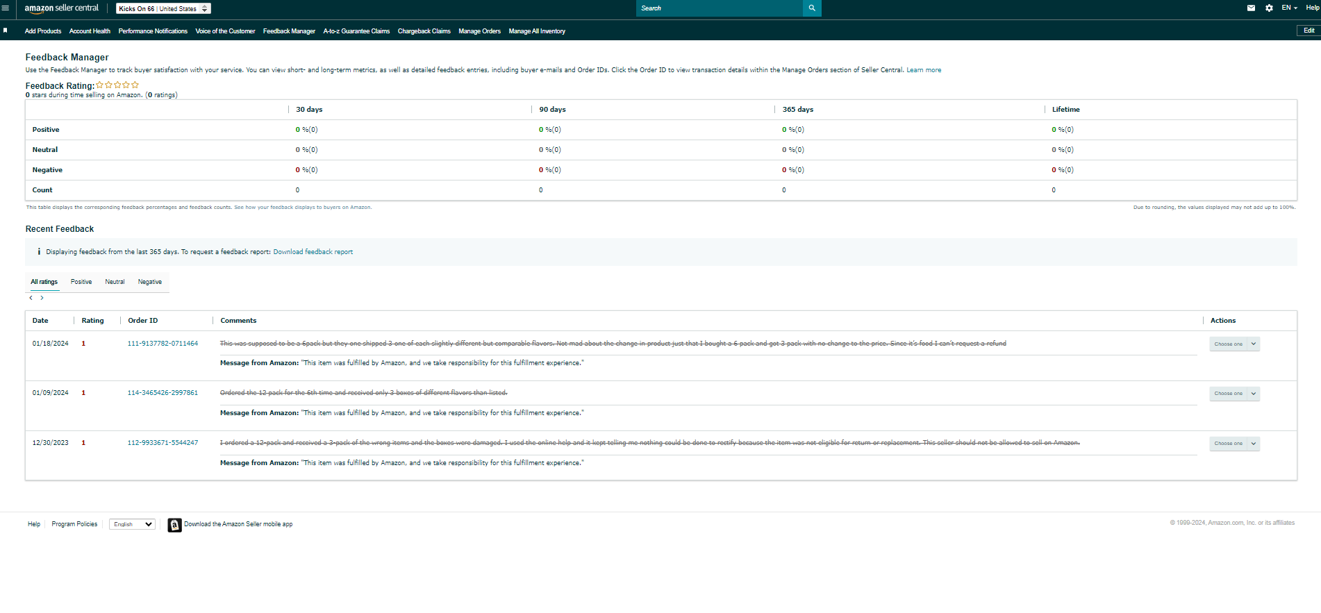Image resolution: width=1321 pixels, height=613 pixels.
Task: Click the Rating column header
Action: [x=92, y=321]
